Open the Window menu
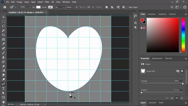 [66, 2]
